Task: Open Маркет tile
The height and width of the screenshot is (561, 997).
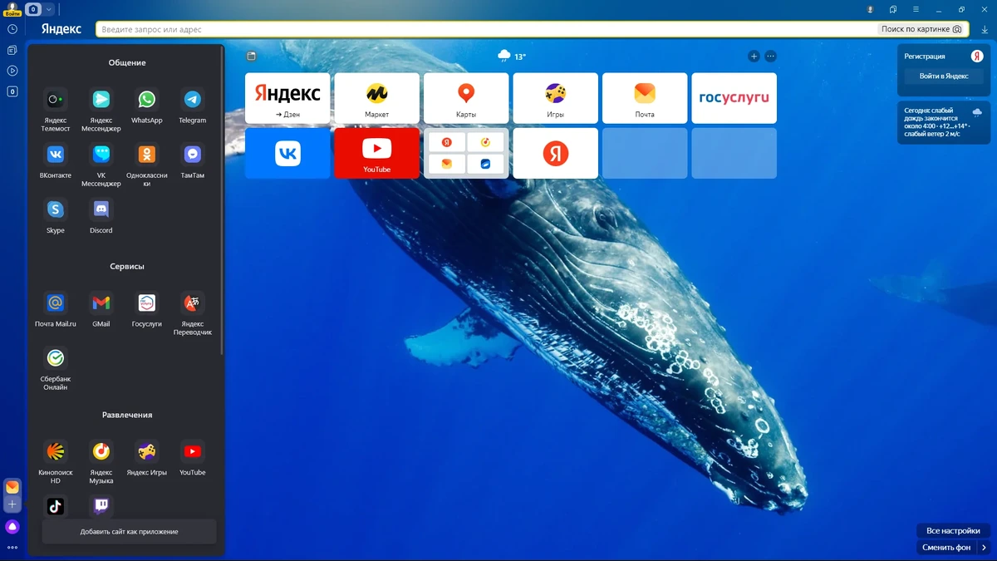Action: click(376, 98)
